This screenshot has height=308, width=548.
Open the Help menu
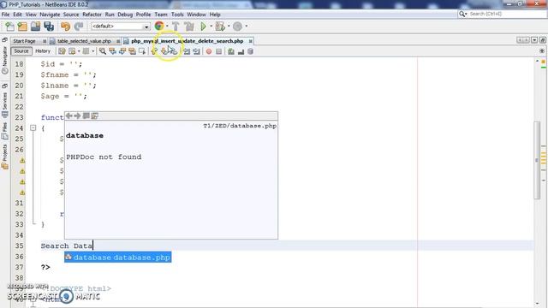[215, 15]
